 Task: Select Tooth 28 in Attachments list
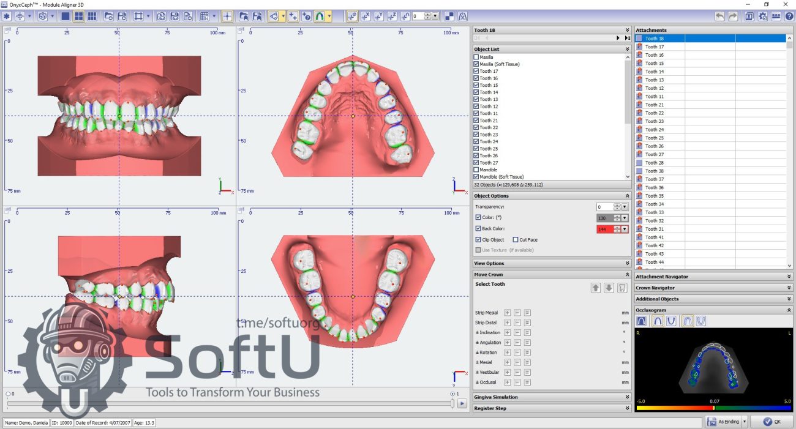(710, 163)
